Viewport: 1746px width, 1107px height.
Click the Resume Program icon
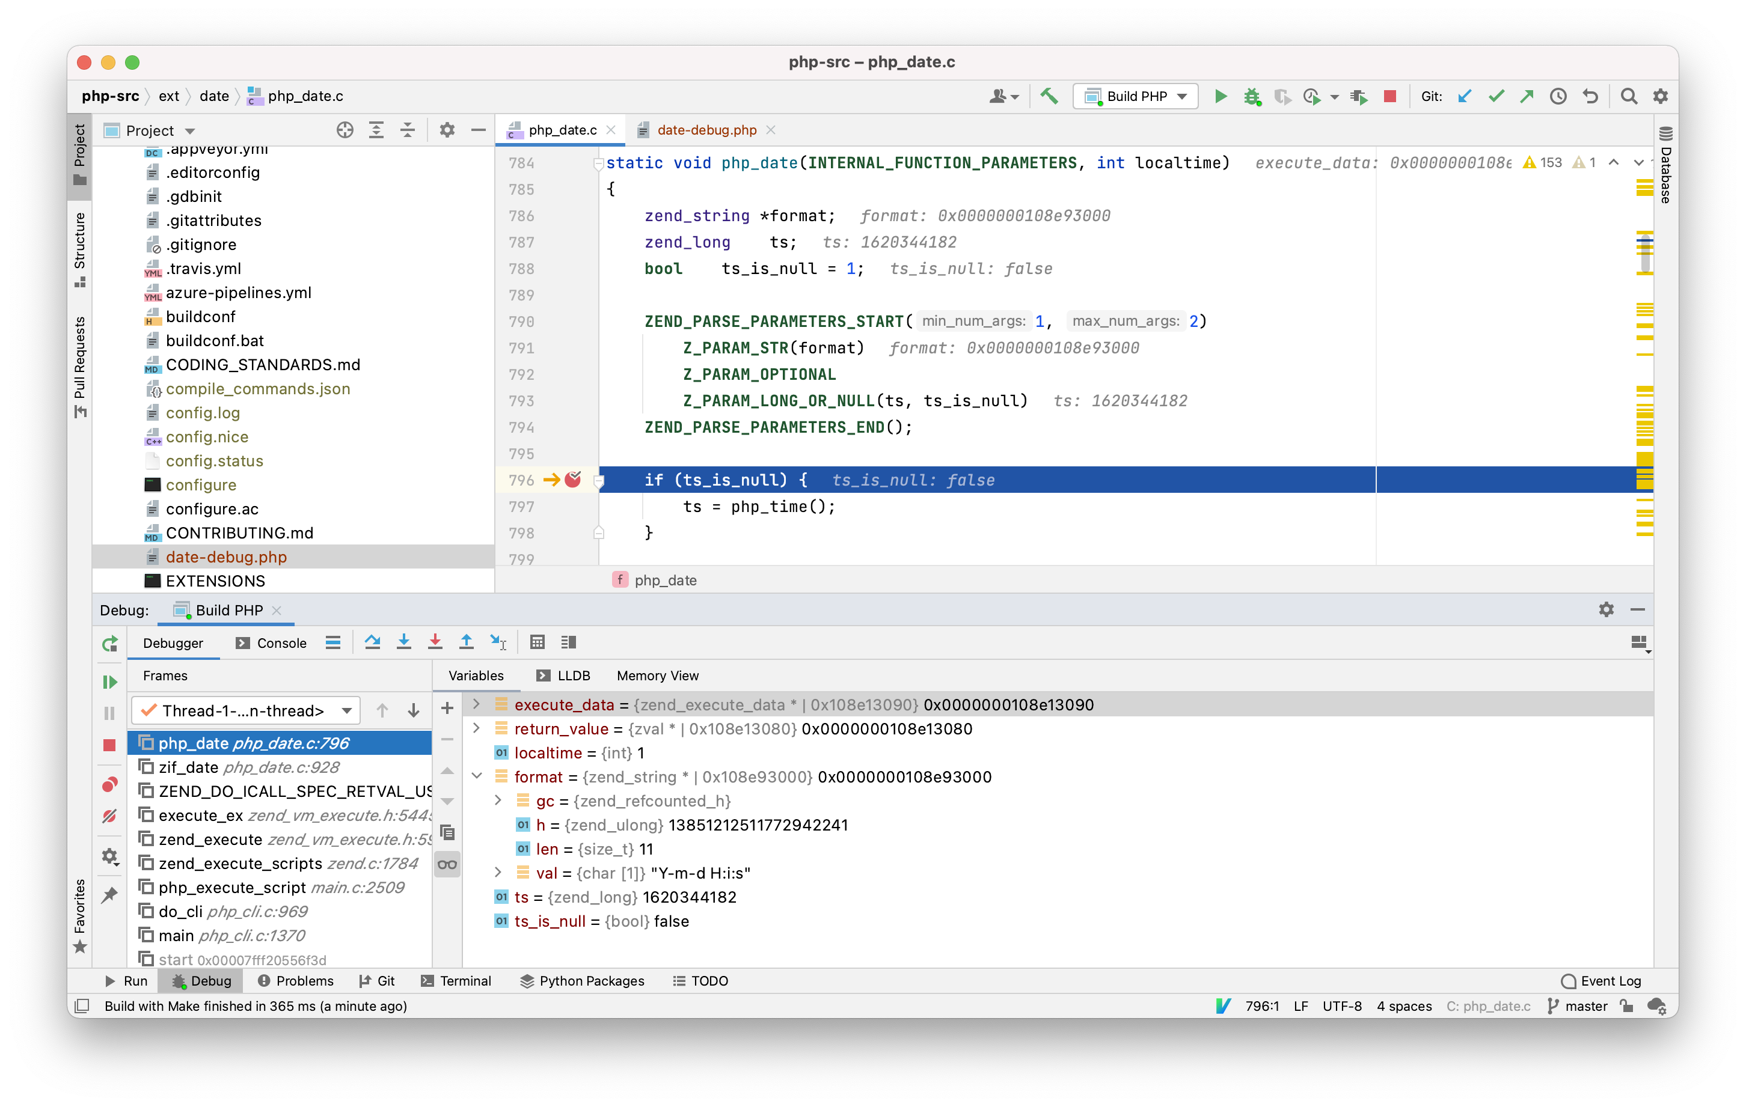(109, 682)
